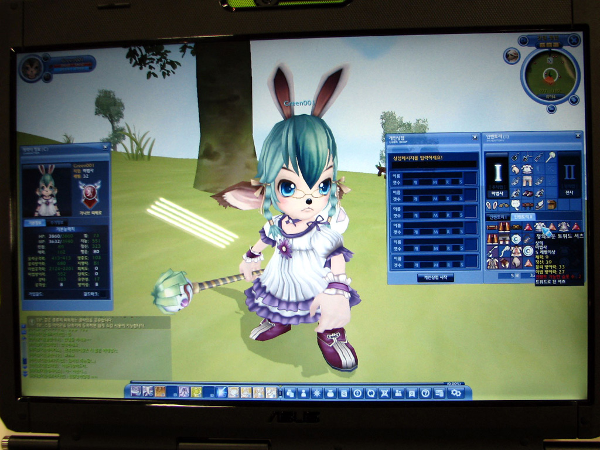Open the 기본정보 tab in character window

(35, 222)
